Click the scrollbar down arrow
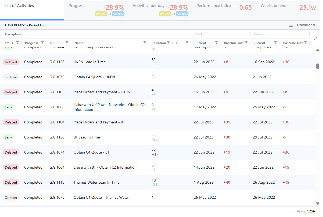323x217 pixels. [x=318, y=204]
